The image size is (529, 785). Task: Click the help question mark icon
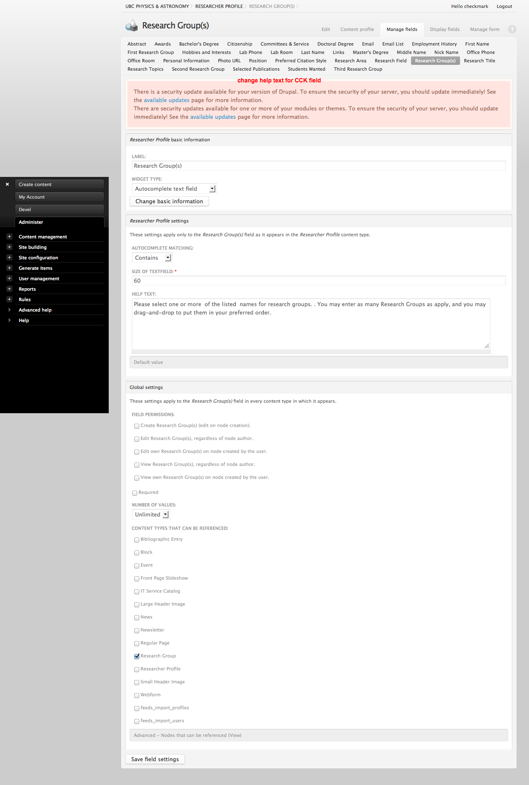pyautogui.click(x=512, y=29)
